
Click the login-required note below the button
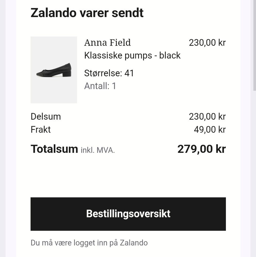[x=89, y=243]
